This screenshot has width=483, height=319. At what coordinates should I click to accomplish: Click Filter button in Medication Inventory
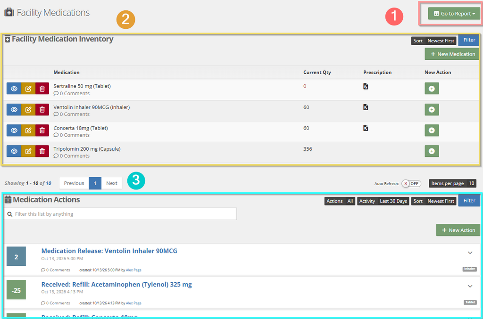tap(469, 40)
